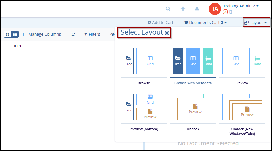Screen dimensions: 272x151
Task: Click the search magnifier icon
Action: point(168,9)
